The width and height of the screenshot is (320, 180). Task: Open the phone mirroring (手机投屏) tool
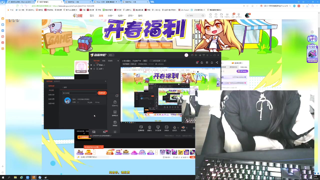point(158,127)
